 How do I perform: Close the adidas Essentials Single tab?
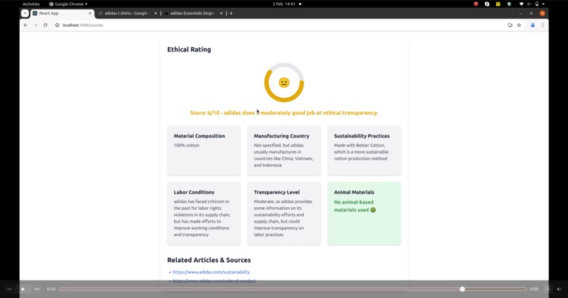221,13
